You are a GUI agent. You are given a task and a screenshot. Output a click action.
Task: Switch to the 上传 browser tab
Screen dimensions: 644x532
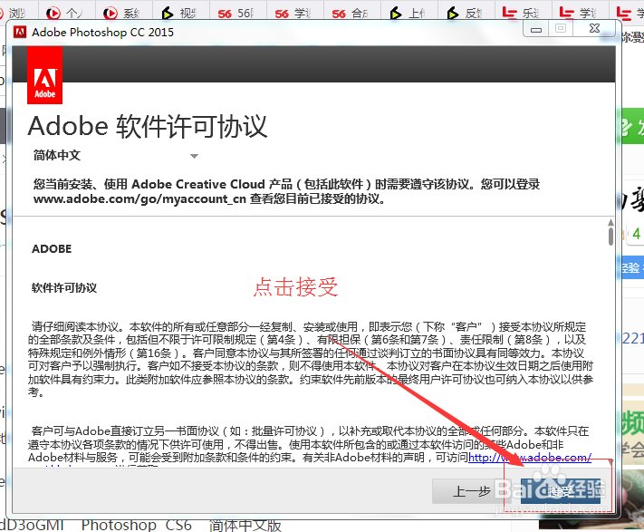click(x=409, y=14)
